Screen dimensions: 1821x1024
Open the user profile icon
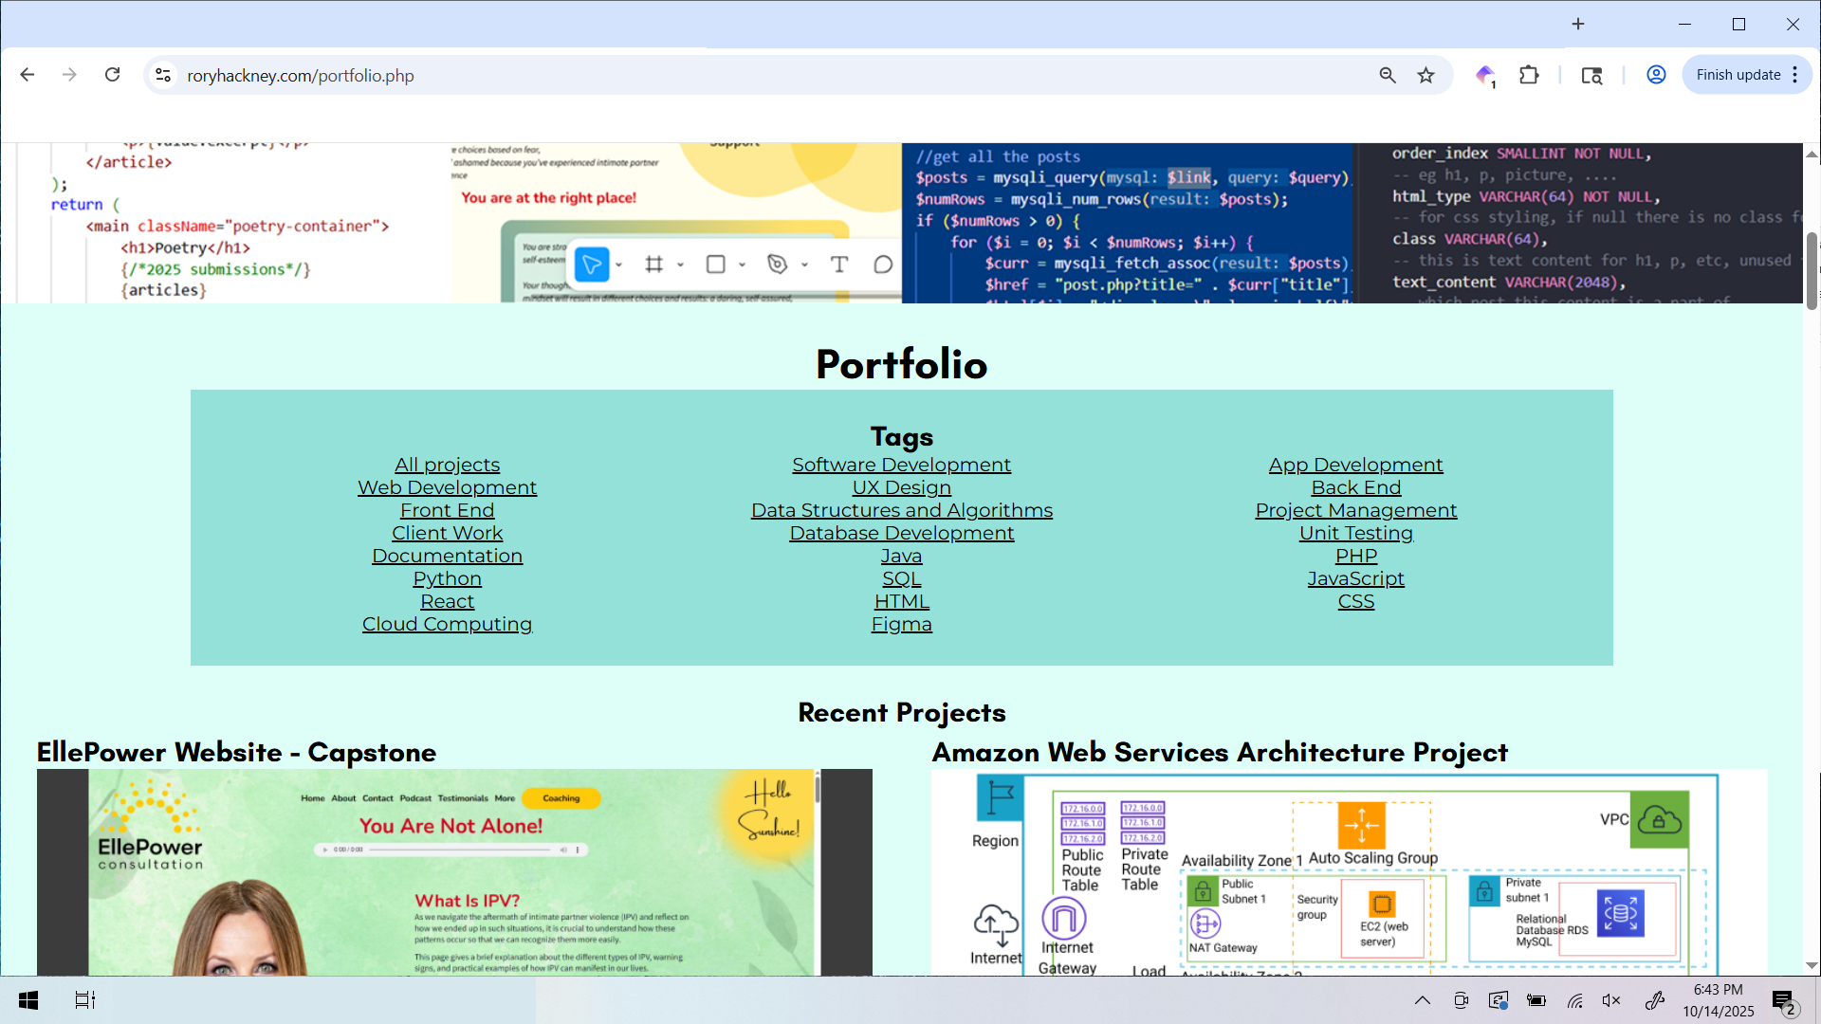coord(1656,75)
